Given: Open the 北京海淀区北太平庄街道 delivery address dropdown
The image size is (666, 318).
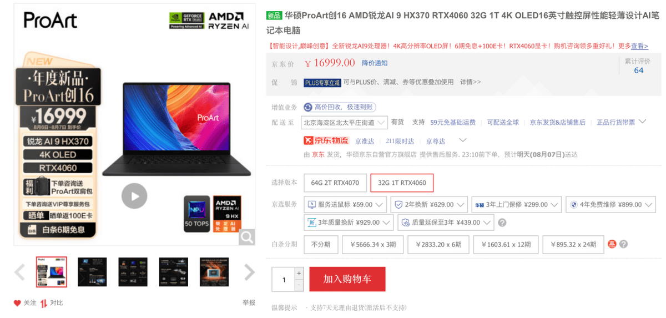Looking at the screenshot, I should tap(344, 122).
